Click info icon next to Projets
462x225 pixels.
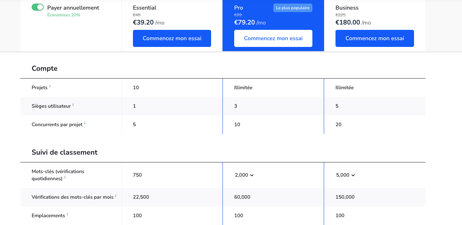[50, 86]
